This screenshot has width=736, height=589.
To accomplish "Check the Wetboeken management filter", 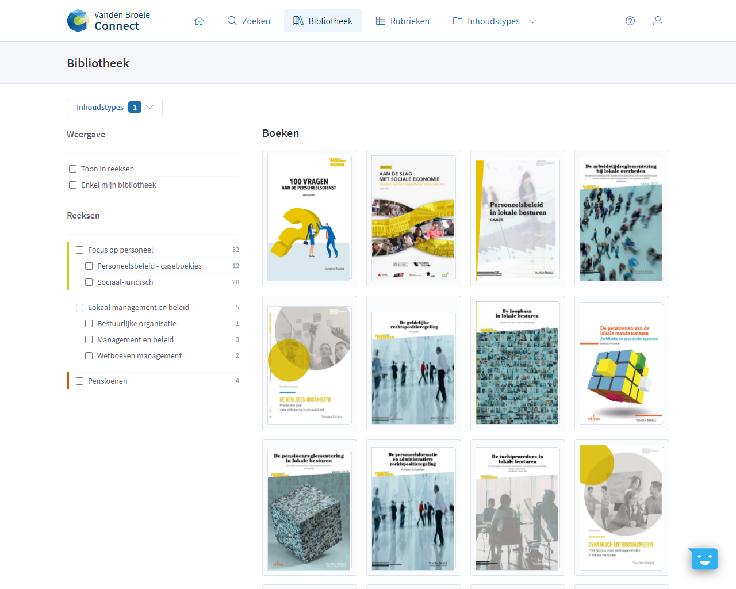I will (89, 355).
